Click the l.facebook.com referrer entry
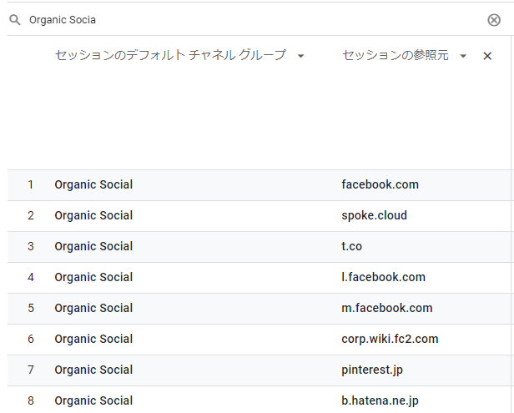 pos(383,277)
